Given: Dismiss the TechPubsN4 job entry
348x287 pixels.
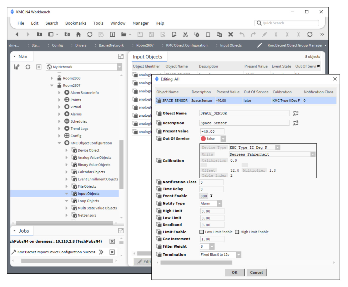Looking at the screenshot, I should click(112, 241).
